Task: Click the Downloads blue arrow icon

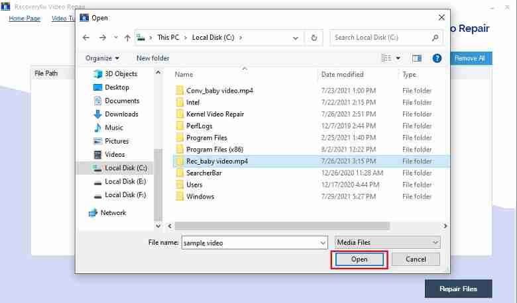Action: point(97,114)
